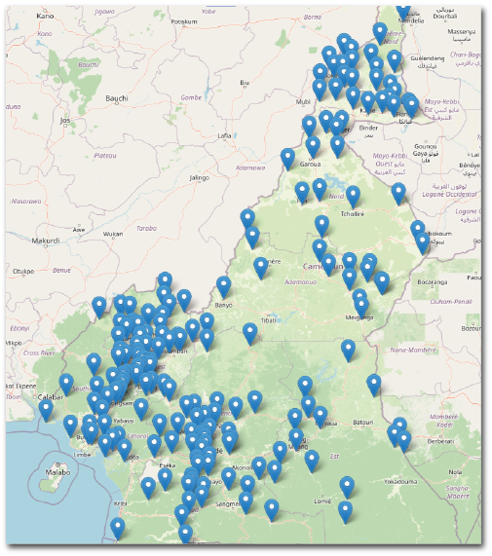This screenshot has width=492, height=556.
Task: Select the marker at map's bottom edge center
Action: [185, 535]
